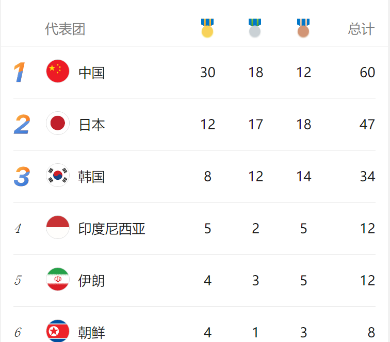Click the rank 3 badge
This screenshot has height=342, width=390.
(x=22, y=176)
